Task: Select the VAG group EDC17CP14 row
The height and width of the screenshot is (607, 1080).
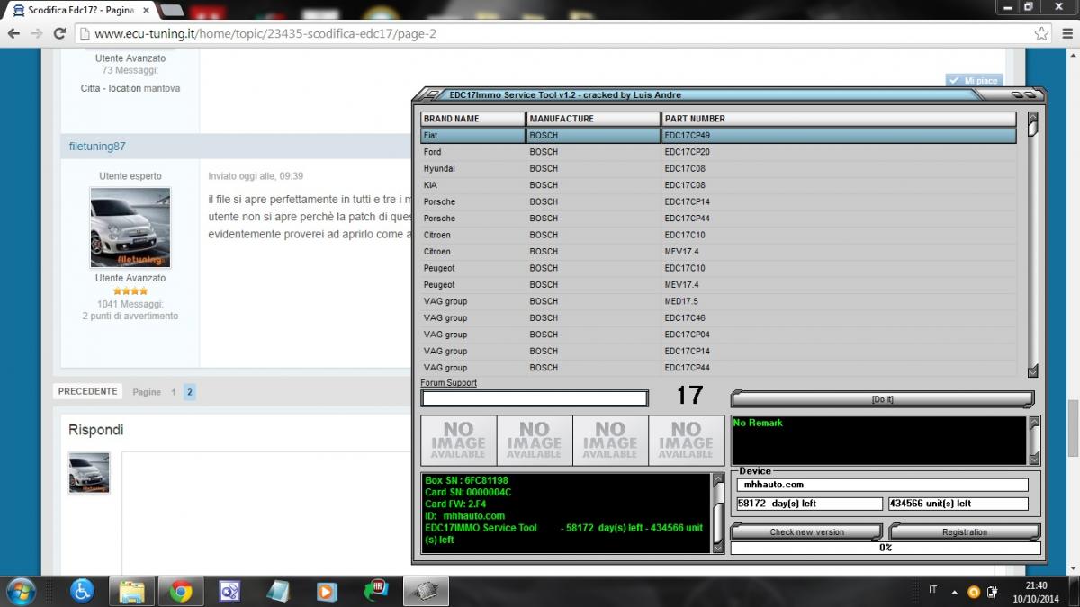Action: pyautogui.click(x=718, y=352)
